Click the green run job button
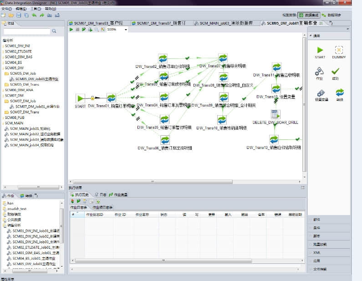Screen dimensions: 362x281 point(71,30)
